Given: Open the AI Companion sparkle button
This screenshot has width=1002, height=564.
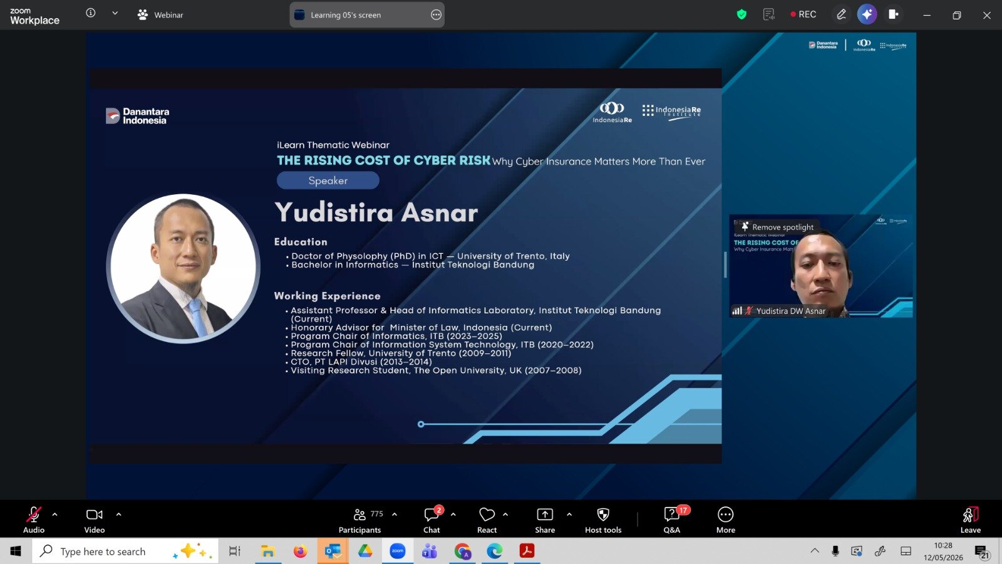Looking at the screenshot, I should pyautogui.click(x=867, y=14).
